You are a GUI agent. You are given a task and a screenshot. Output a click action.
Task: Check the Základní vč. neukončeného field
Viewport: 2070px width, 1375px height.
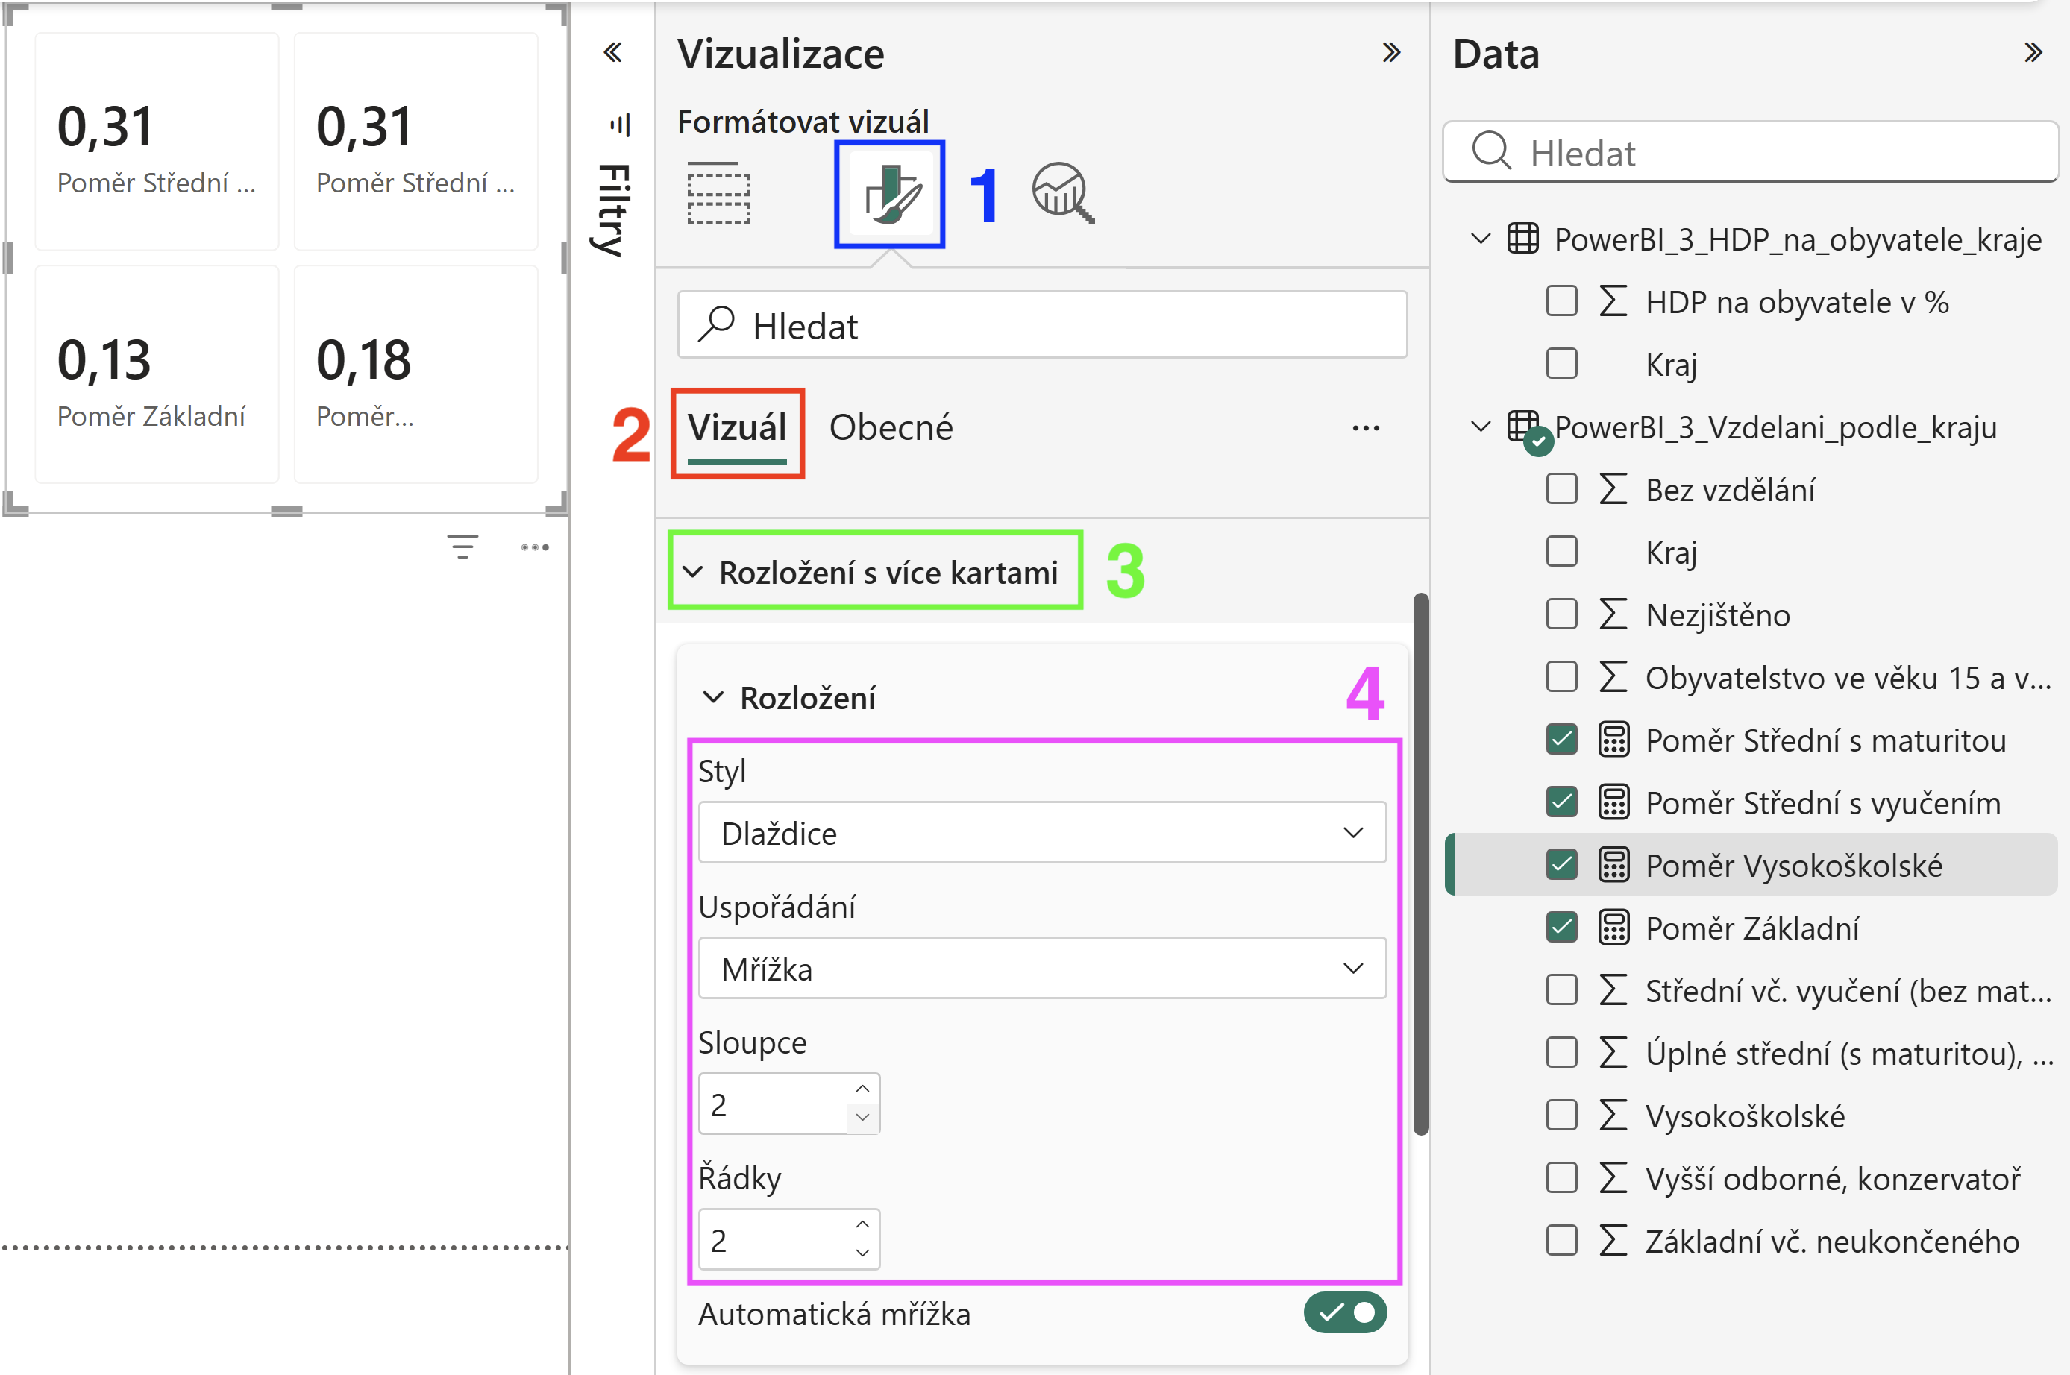click(x=1561, y=1240)
